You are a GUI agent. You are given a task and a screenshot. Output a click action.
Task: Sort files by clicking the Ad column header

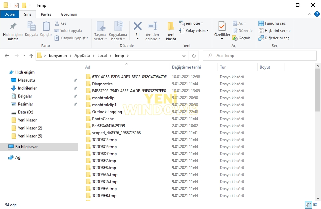87,67
